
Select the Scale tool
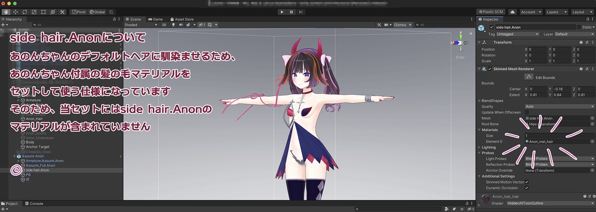pos(34,12)
